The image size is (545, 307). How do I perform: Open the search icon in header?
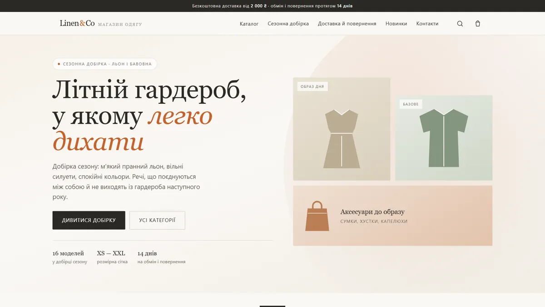[460, 24]
